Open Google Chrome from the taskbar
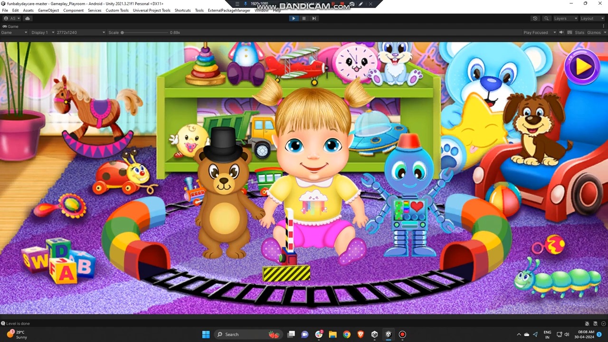Viewport: 608px width, 342px height. [x=347, y=334]
